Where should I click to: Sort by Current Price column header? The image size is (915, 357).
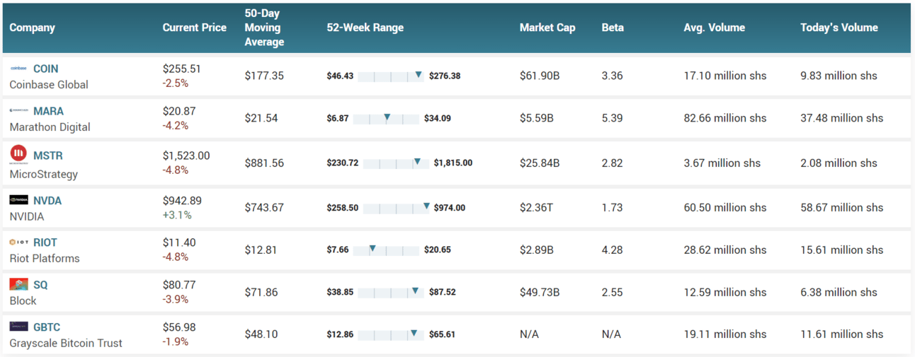[x=194, y=28]
